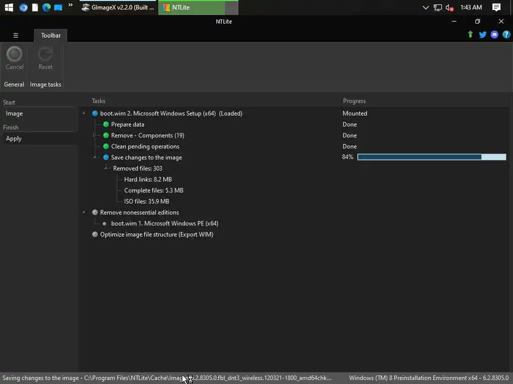Click the 'Done' status for Prepare data
The image size is (513, 384).
tap(349, 124)
